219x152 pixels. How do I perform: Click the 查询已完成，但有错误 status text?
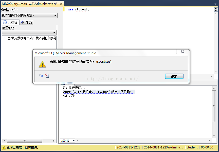(x=23, y=147)
